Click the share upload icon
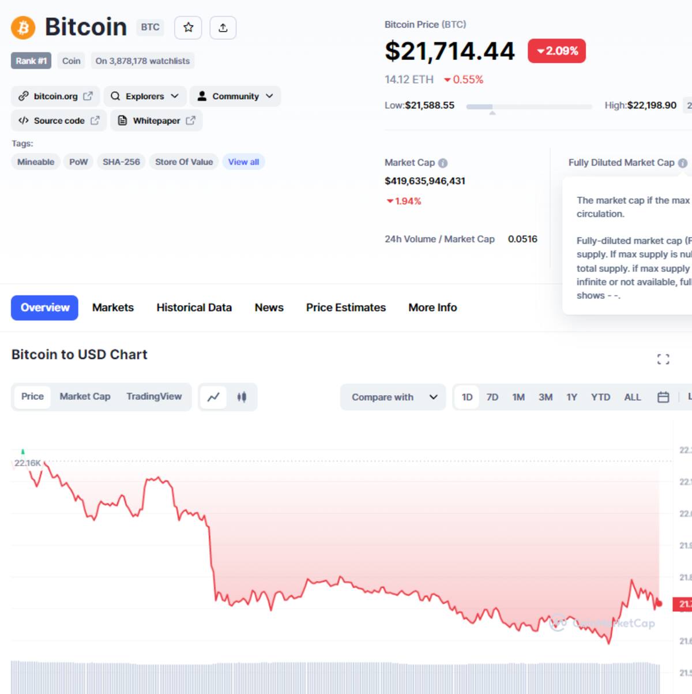692x694 pixels. click(x=223, y=27)
